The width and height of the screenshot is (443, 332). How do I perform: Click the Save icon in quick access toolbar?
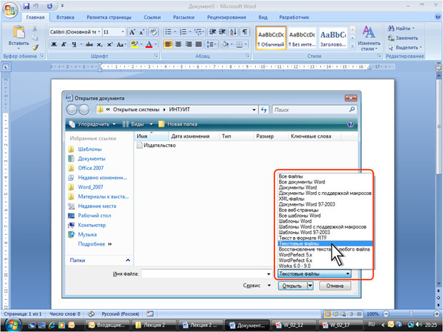26,6
